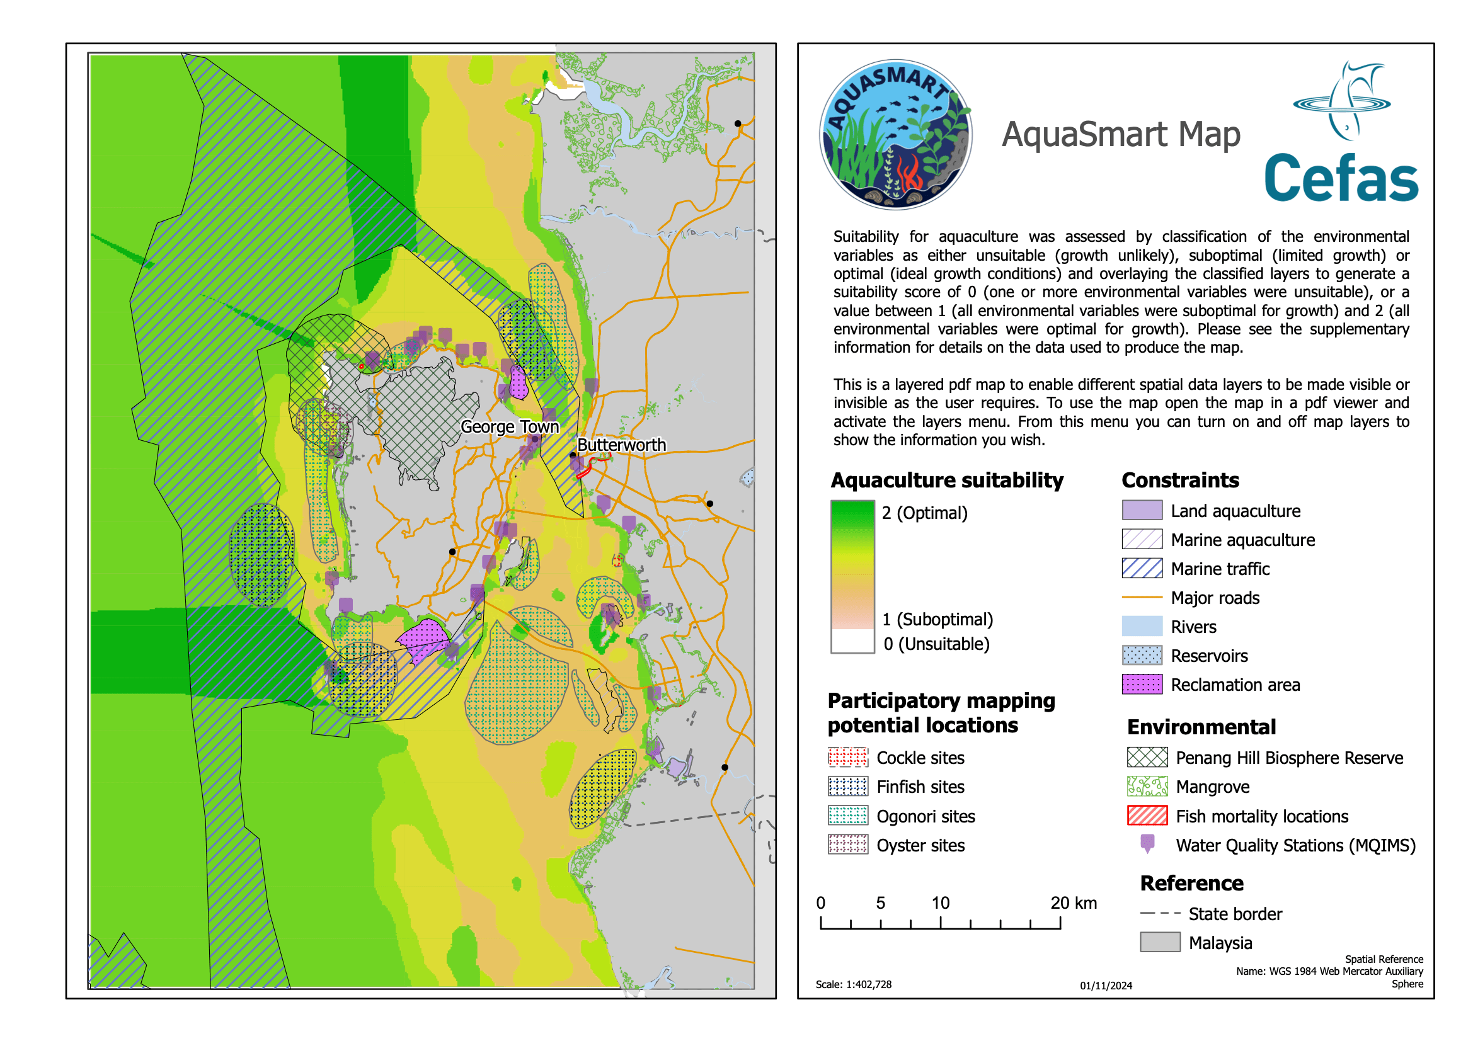
Task: Click the Marine aquaculture legend swatch
Action: tap(1142, 540)
